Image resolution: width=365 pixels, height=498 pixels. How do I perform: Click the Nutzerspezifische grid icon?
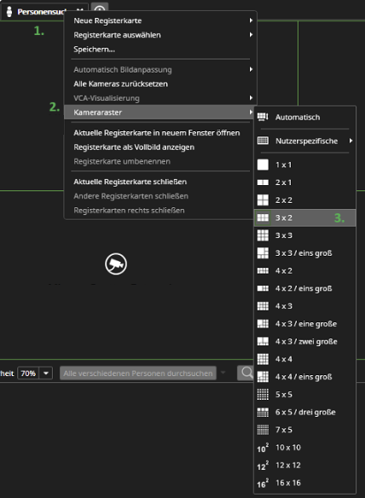click(263, 141)
